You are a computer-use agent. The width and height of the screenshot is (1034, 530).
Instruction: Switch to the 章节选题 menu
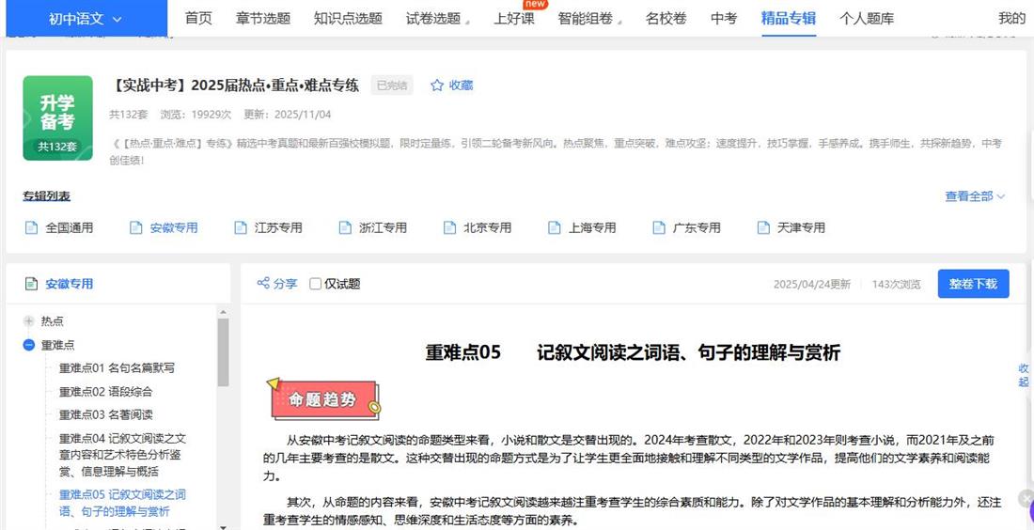(262, 19)
